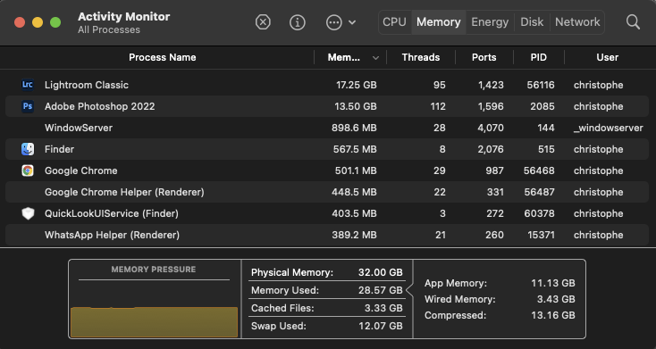Click the PID 2085 cell
656x349 pixels.
point(542,106)
